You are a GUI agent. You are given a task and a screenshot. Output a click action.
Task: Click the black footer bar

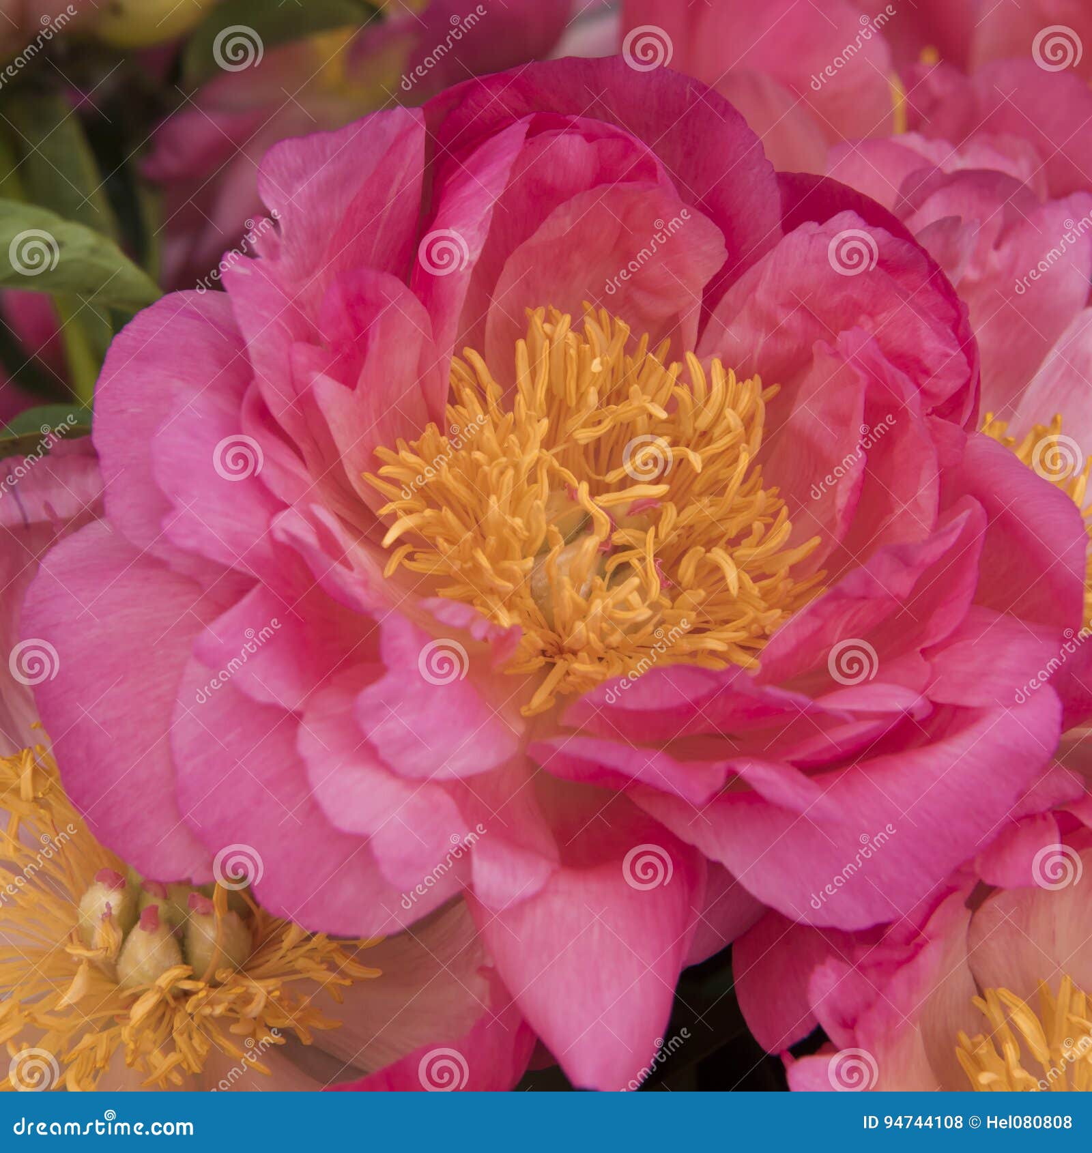pyautogui.click(x=546, y=1123)
